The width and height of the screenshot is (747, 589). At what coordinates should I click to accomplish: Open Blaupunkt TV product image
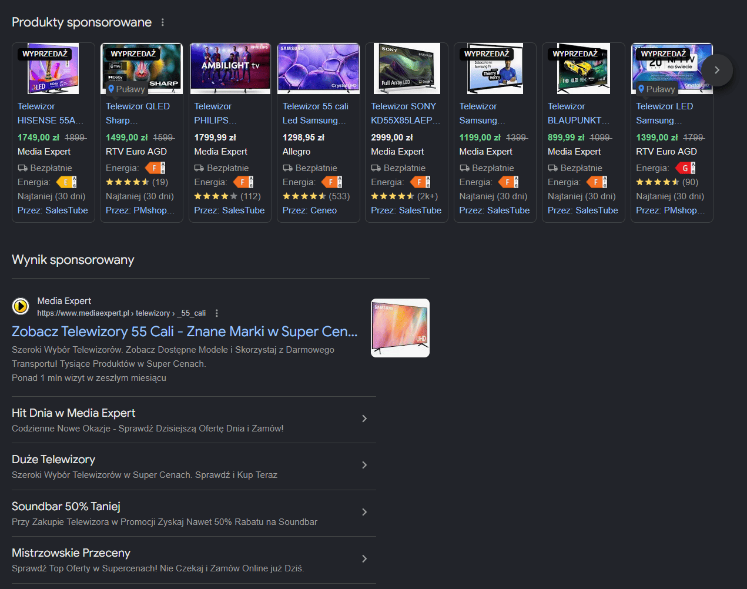click(x=584, y=68)
